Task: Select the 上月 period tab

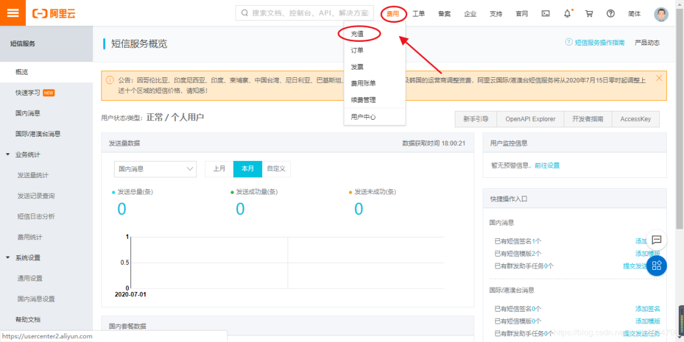Action: [219, 169]
